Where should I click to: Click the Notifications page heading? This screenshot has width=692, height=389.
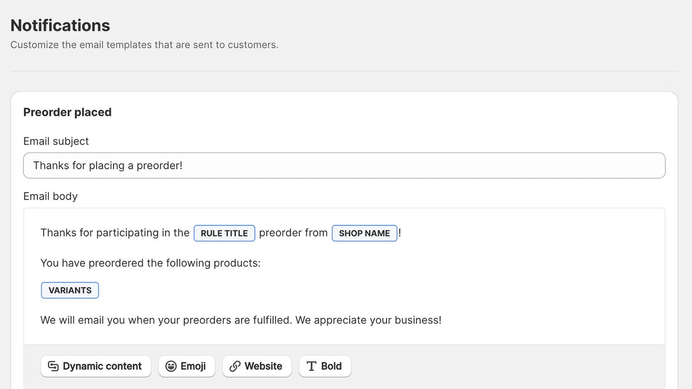(60, 25)
